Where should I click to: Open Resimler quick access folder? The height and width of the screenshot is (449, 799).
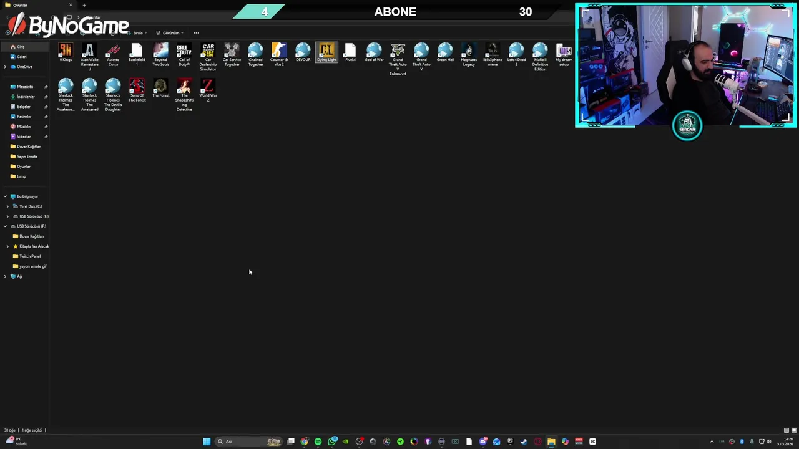(24, 117)
